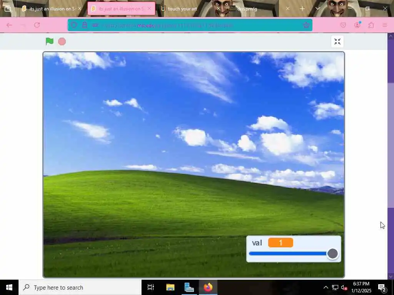Close the first 'its just an illusion' tab

(x=80, y=8)
